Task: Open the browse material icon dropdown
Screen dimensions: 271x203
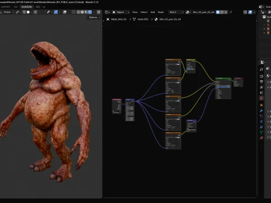Action: (x=188, y=12)
